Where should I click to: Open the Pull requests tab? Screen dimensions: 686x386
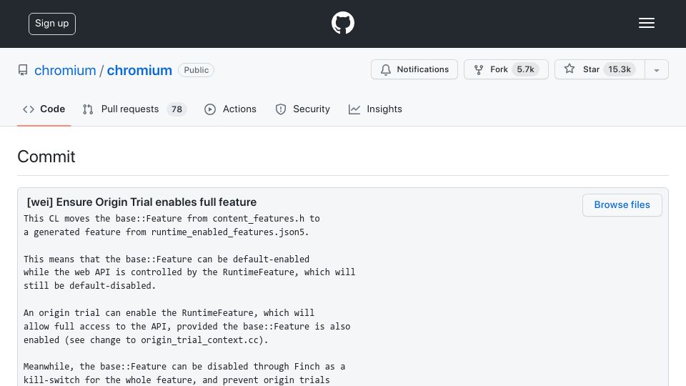[x=134, y=109]
